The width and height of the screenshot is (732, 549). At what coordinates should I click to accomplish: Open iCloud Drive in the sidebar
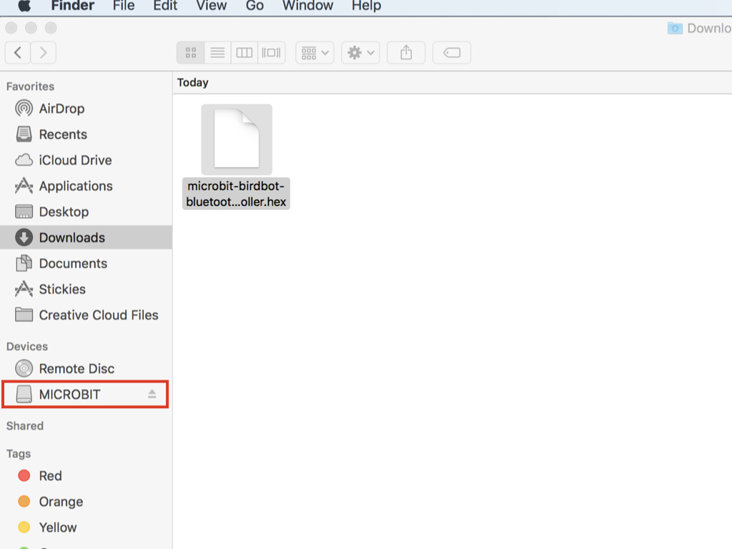(x=86, y=160)
